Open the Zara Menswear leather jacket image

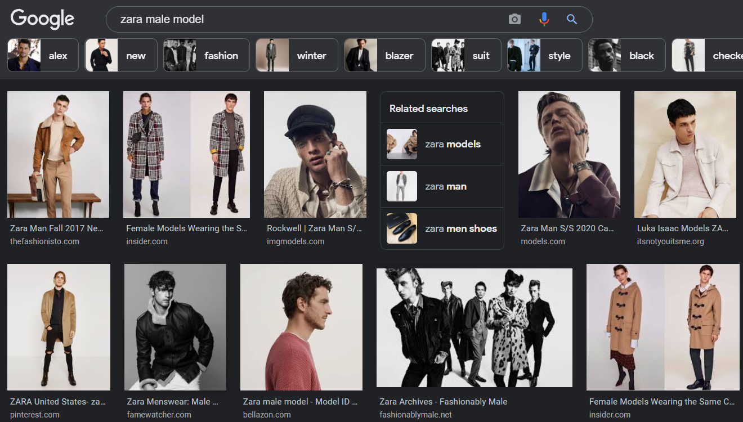tap(175, 327)
